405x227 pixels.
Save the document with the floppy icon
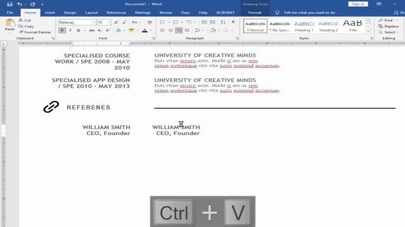(9, 4)
